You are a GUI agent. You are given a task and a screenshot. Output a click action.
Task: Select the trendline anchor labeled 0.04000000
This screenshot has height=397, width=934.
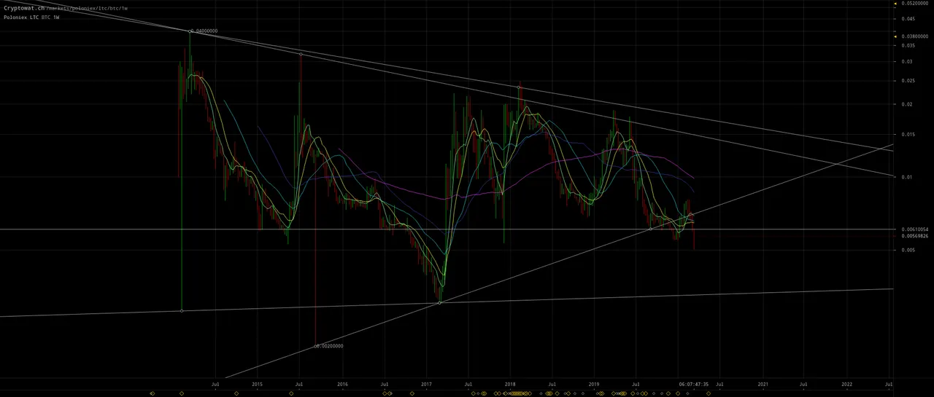(x=191, y=31)
